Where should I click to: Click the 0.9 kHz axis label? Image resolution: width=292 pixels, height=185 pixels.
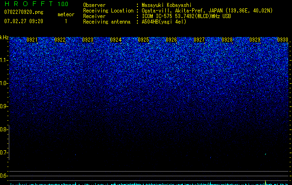tap(4, 106)
